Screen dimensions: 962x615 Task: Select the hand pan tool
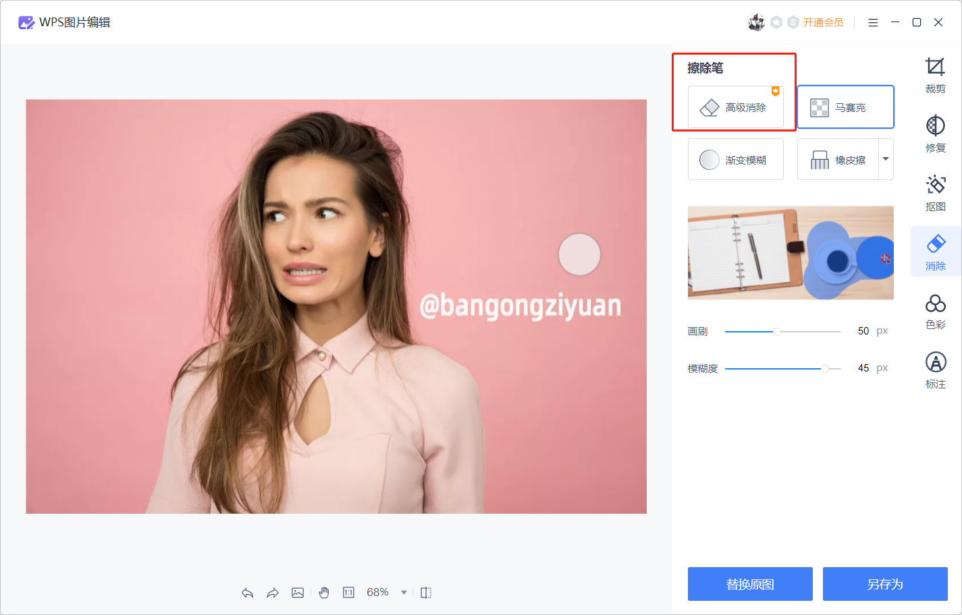coord(324,593)
